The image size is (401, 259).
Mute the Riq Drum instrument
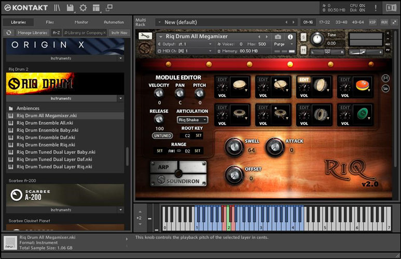point(303,49)
